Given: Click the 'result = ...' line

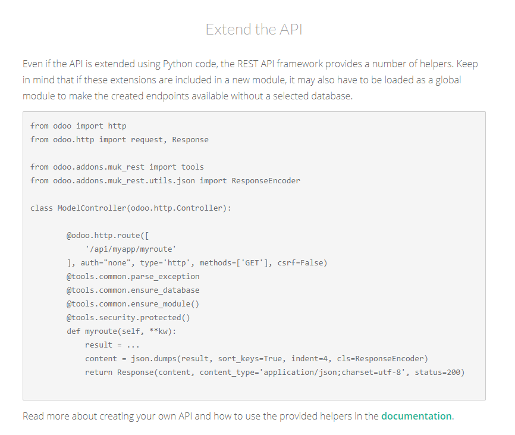Looking at the screenshot, I should coord(112,345).
